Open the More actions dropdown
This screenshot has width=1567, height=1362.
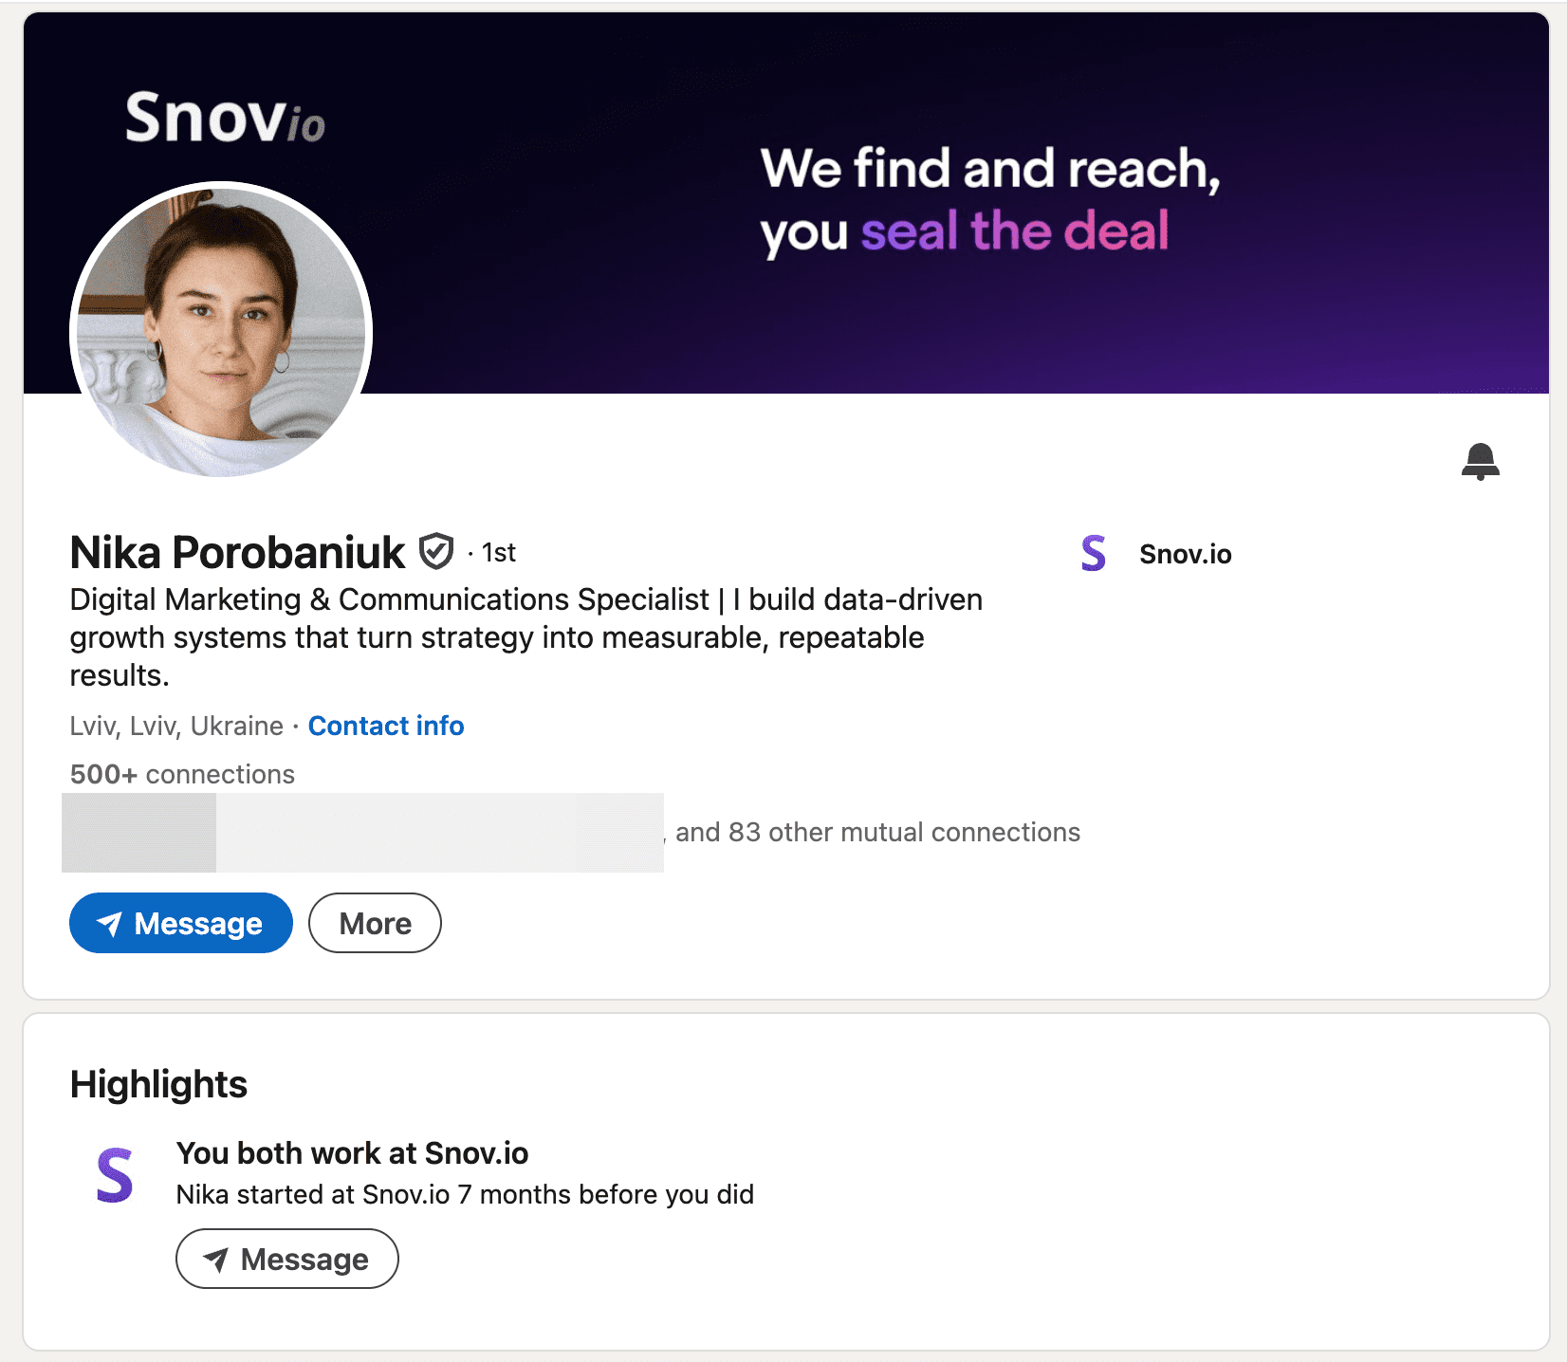coord(375,923)
